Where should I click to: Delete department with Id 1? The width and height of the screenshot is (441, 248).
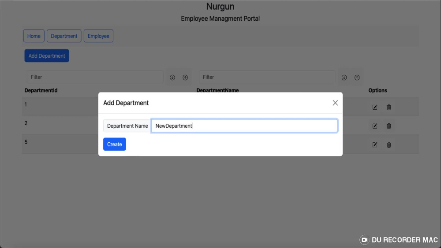389,107
